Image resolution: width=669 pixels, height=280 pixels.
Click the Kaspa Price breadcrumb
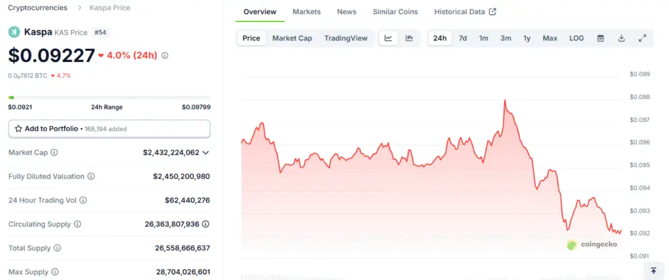point(110,8)
